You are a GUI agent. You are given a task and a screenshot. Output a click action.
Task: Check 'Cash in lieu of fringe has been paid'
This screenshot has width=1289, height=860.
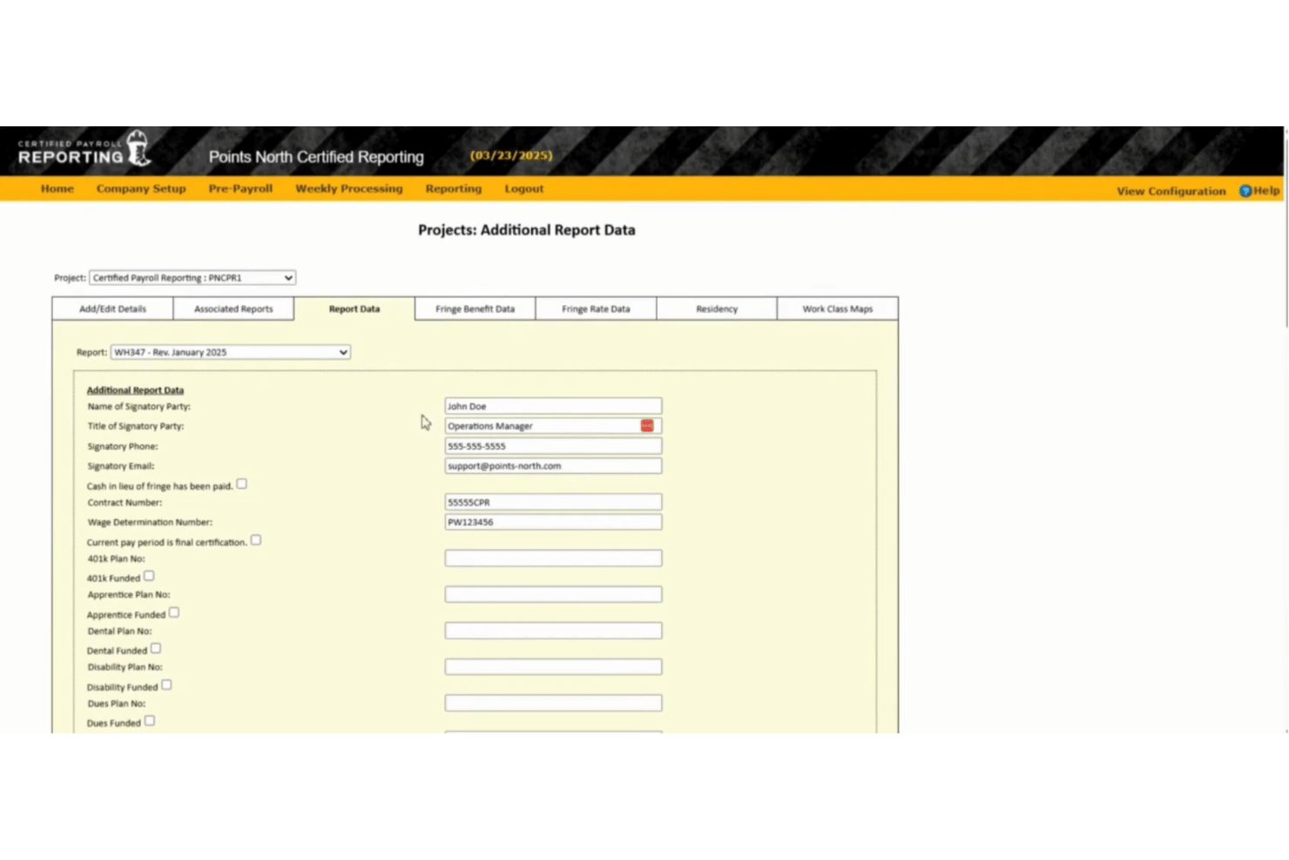242,484
